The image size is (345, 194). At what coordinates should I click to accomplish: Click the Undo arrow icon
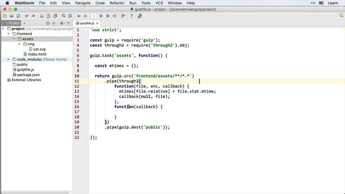pyautogui.click(x=26, y=16)
